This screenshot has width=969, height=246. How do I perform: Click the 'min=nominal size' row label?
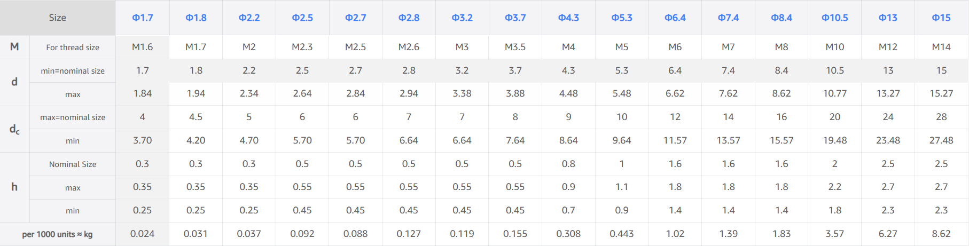(x=73, y=71)
